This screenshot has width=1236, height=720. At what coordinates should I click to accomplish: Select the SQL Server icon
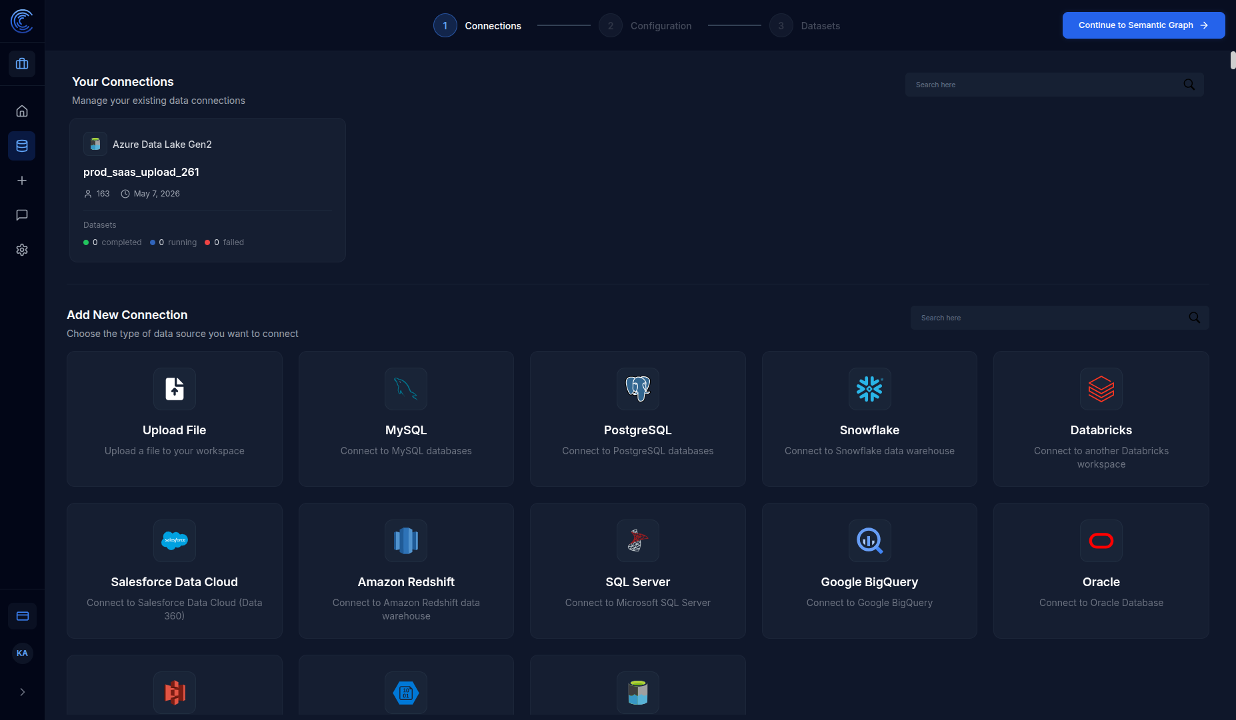pyautogui.click(x=638, y=541)
